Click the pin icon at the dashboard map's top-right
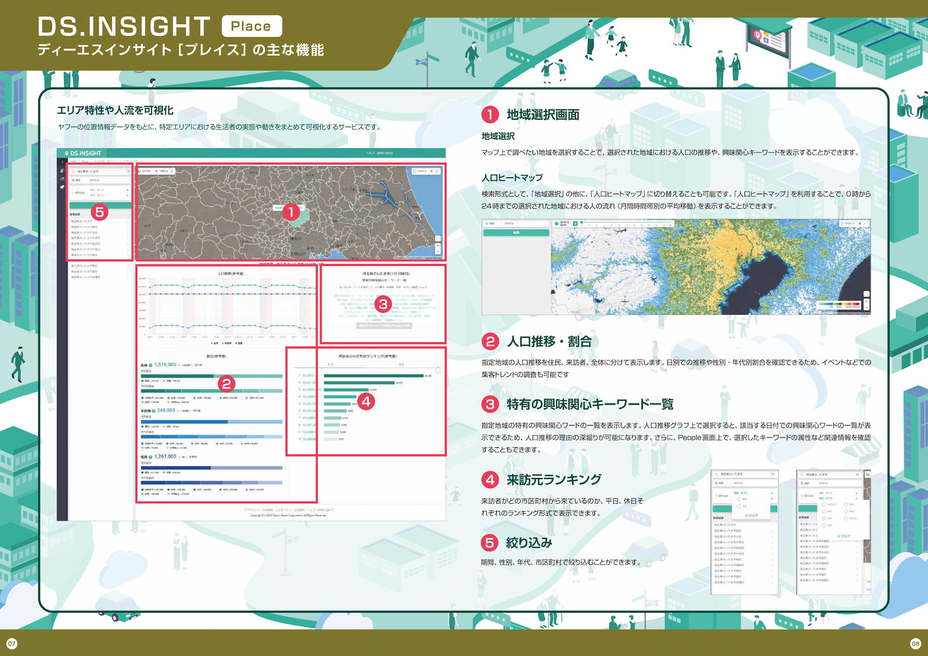This screenshot has height=656, width=928. coord(431,171)
